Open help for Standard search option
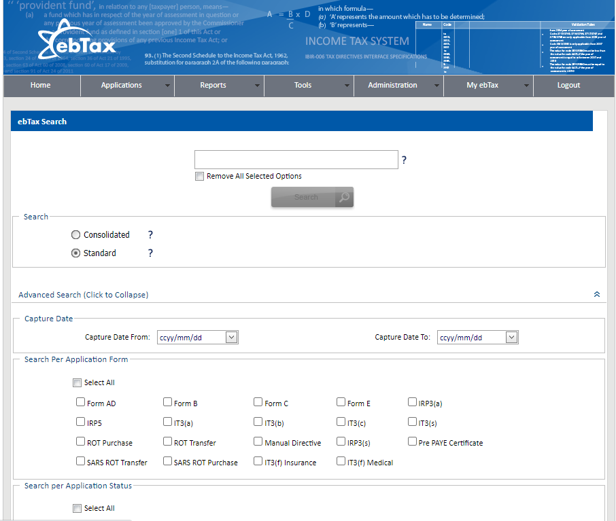 tap(150, 253)
